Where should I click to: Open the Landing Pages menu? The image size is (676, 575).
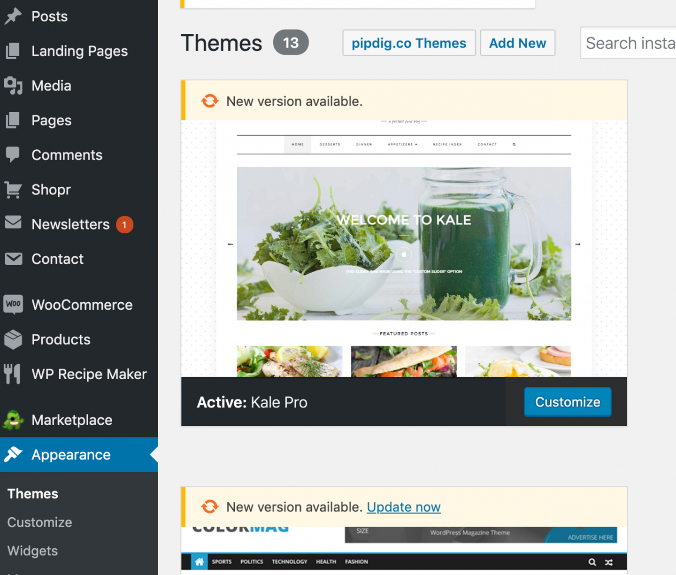(x=79, y=51)
